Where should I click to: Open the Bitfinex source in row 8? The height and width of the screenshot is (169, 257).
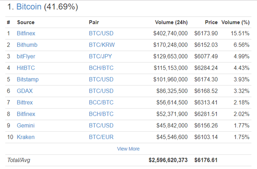26,114
